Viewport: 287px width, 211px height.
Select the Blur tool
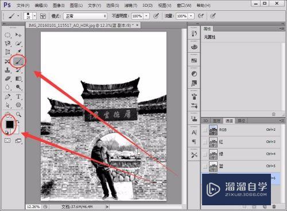click(x=7, y=87)
